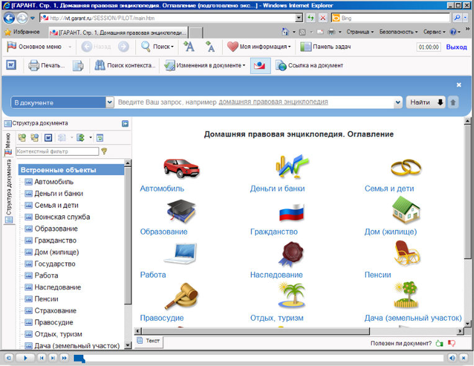474x366 pixels.
Task: Open the Дом (жилище) link
Action: point(391,232)
